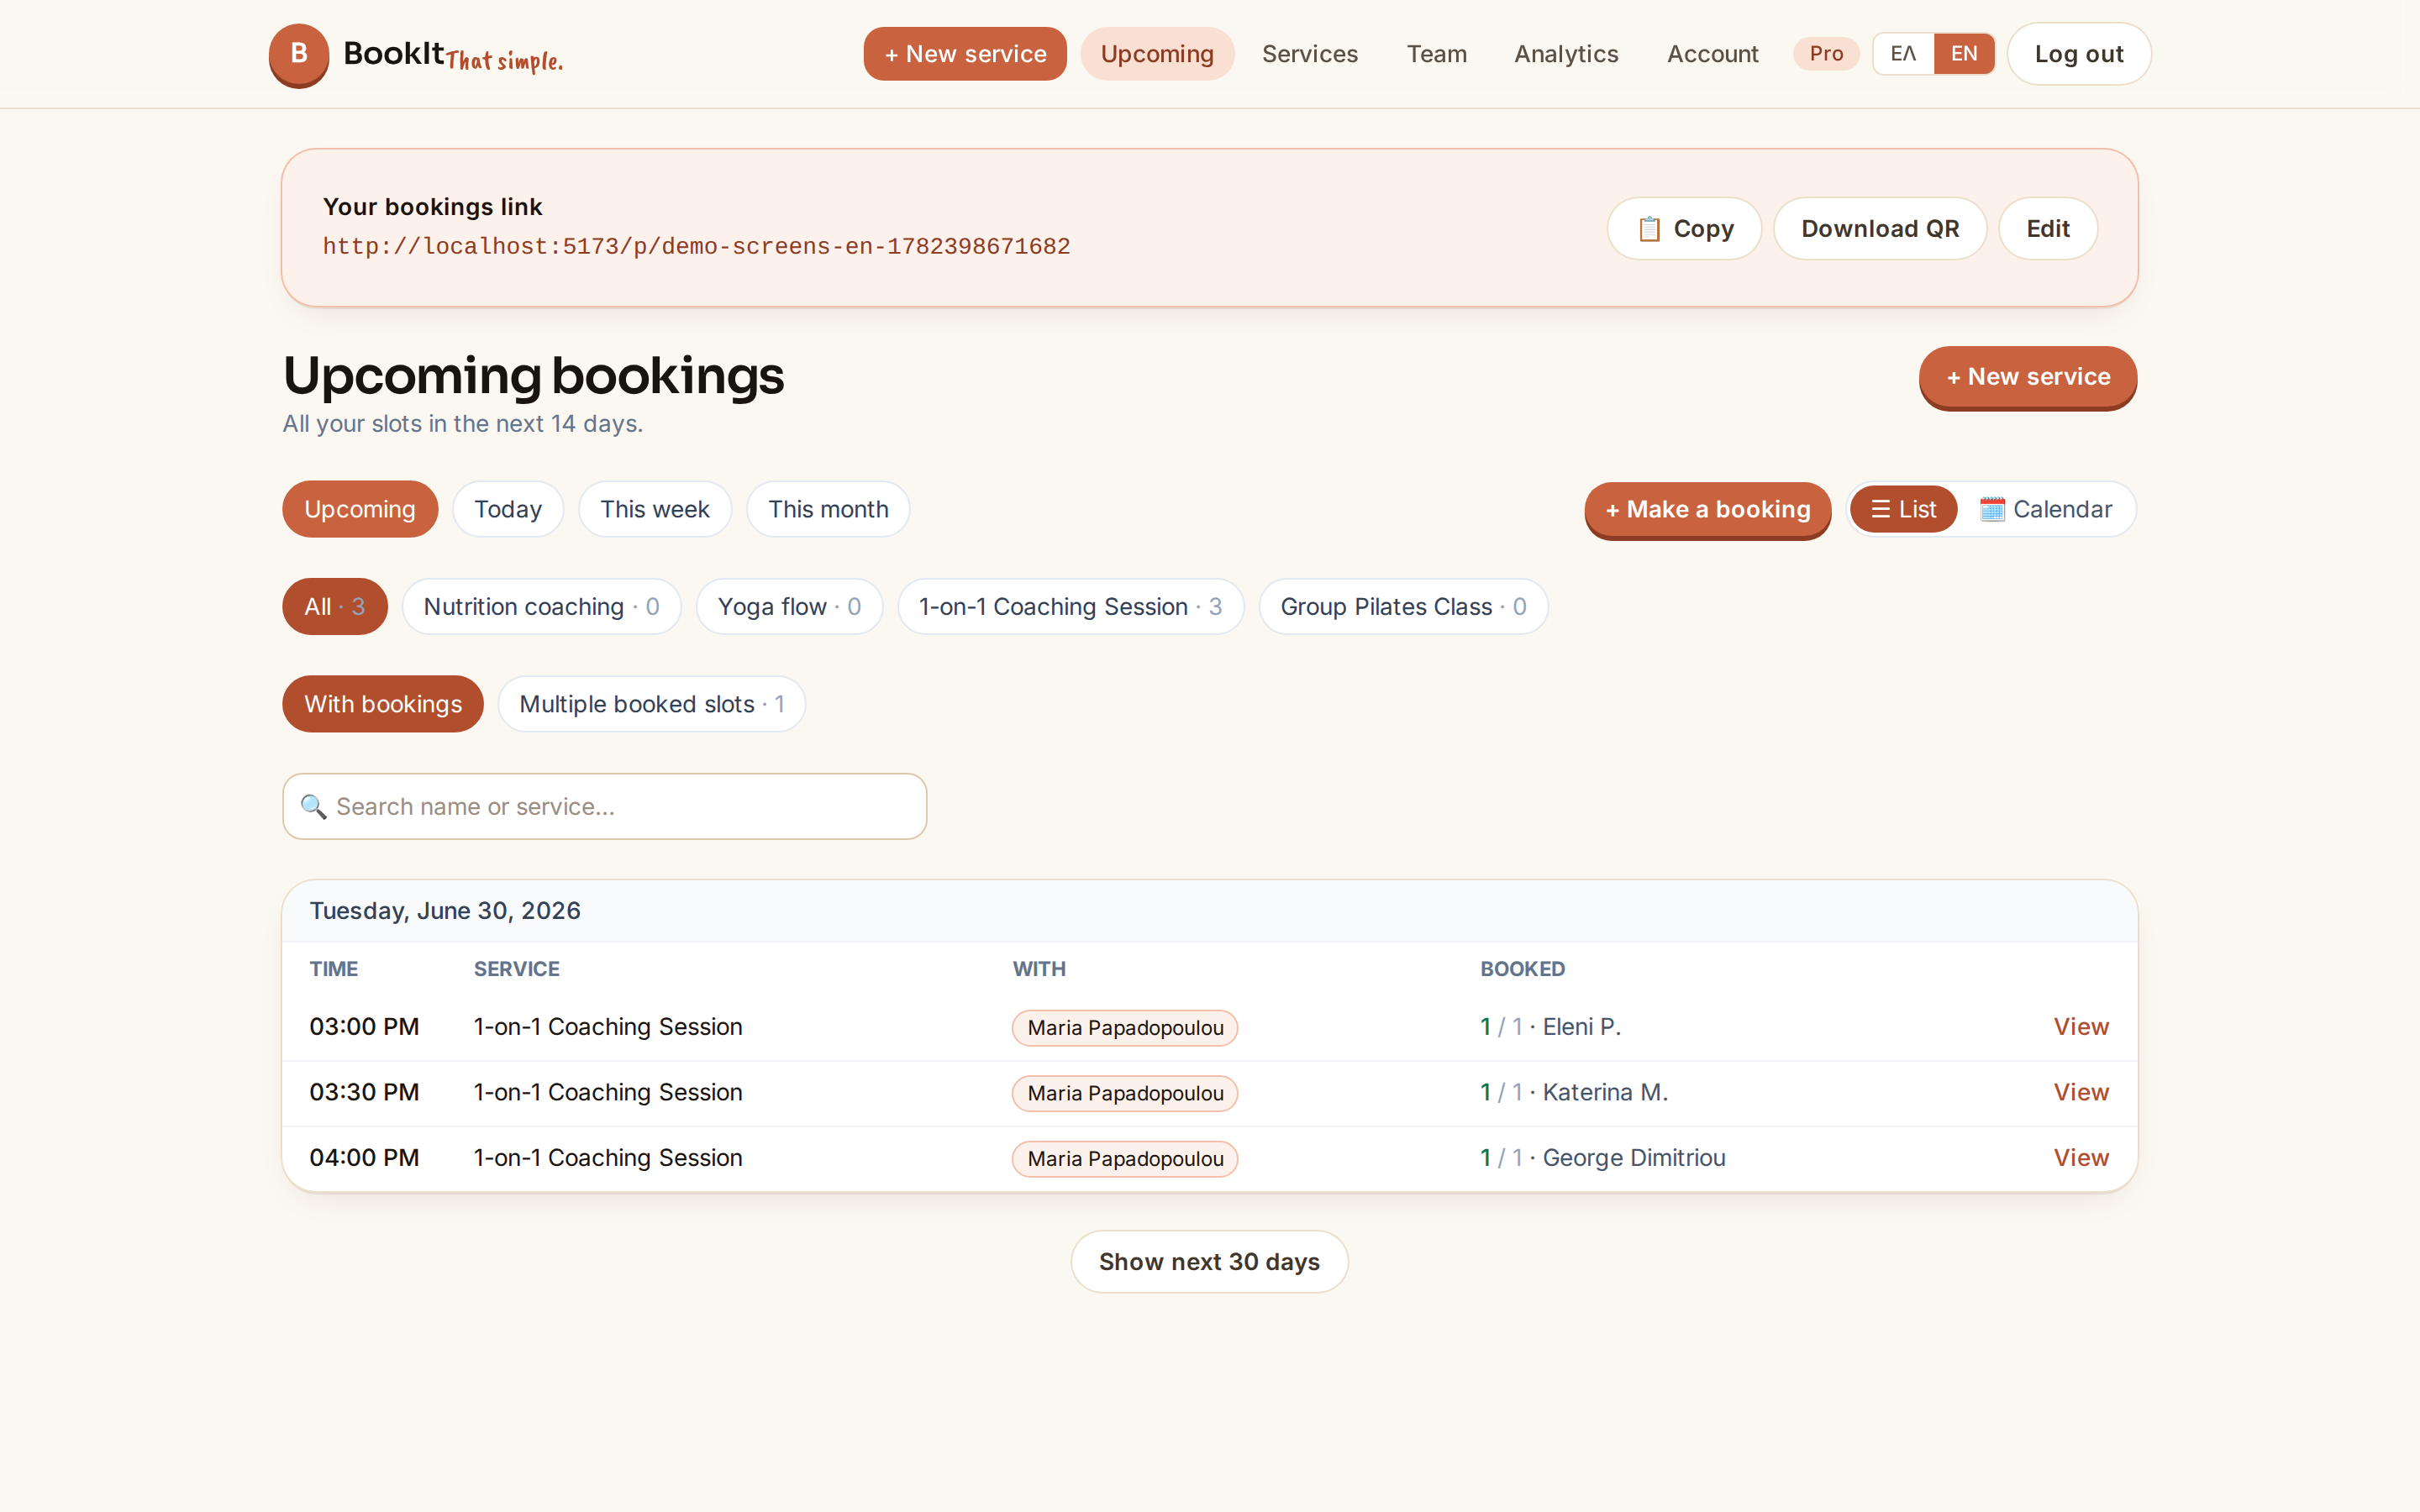Go to the Team page
Screen dimensions: 2420x1512
click(1437, 54)
